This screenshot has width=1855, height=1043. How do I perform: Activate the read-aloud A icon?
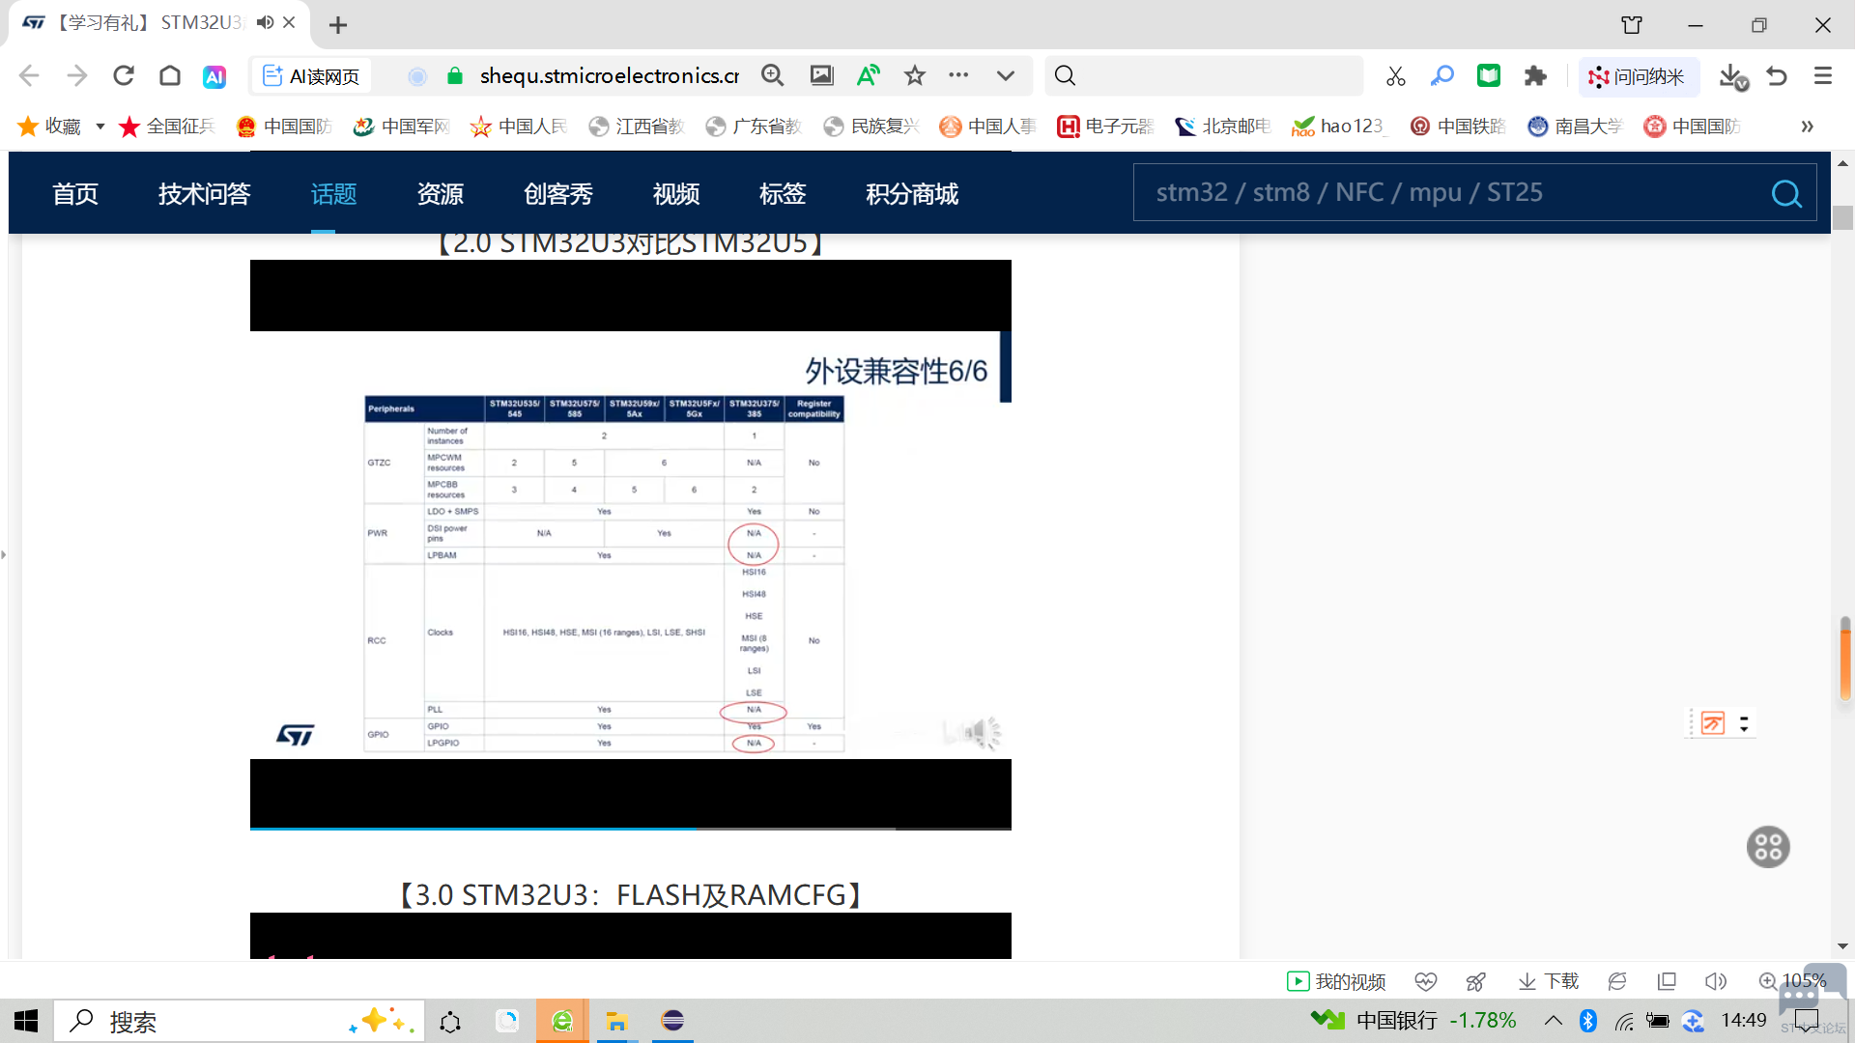coord(869,75)
